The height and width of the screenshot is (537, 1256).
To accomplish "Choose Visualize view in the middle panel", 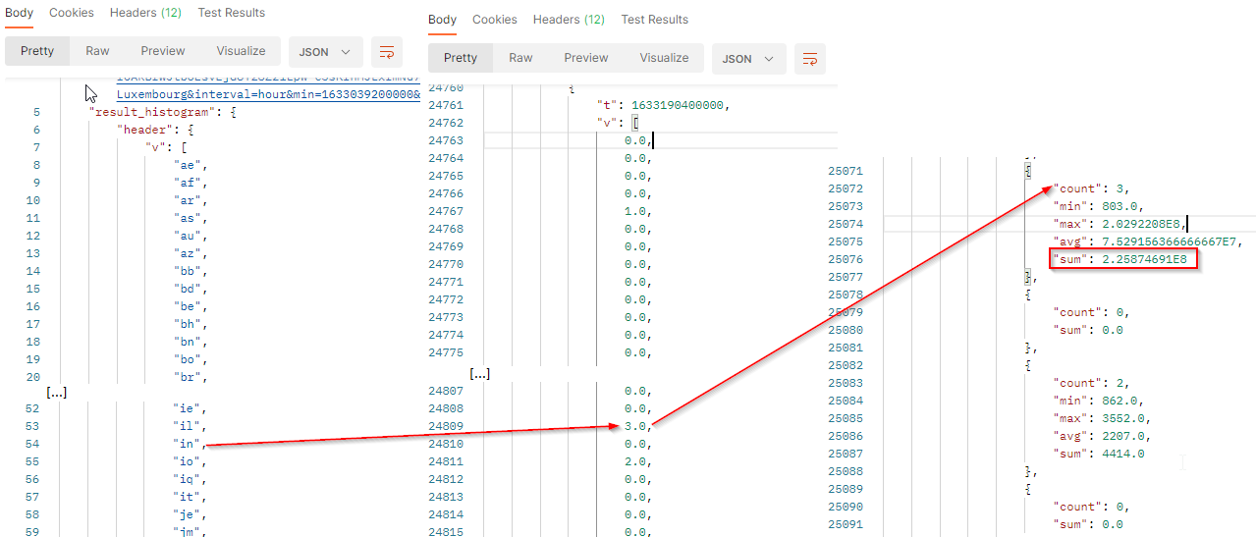I will tap(664, 58).
